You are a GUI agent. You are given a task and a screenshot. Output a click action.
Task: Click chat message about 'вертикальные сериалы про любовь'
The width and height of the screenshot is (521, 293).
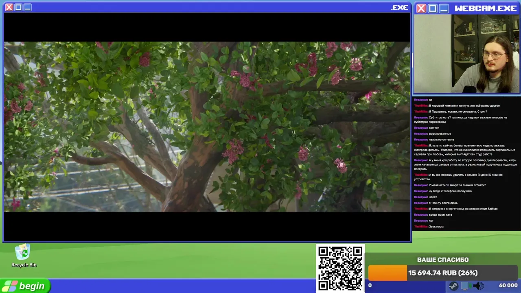(x=465, y=150)
